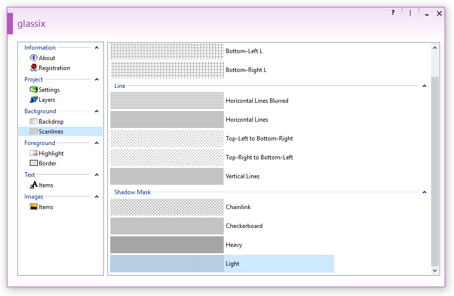Select the Backdrop icon under Background

[x=34, y=122]
